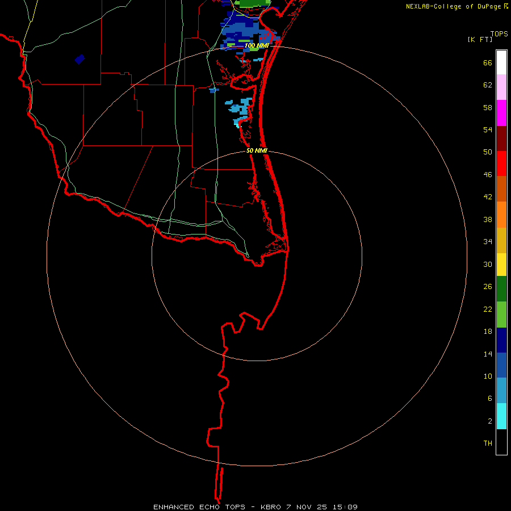The image size is (511, 511).
Task: Click the bright red legend swatch
Action: [x=501, y=164]
